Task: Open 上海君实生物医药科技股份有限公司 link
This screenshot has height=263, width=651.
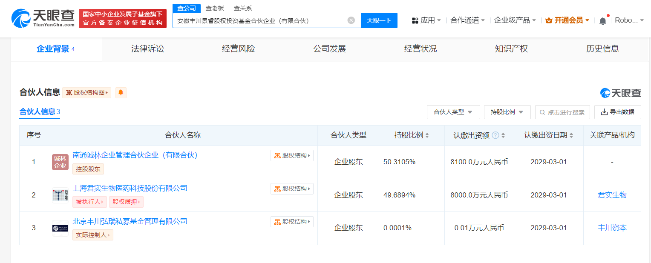Action: [130, 189]
